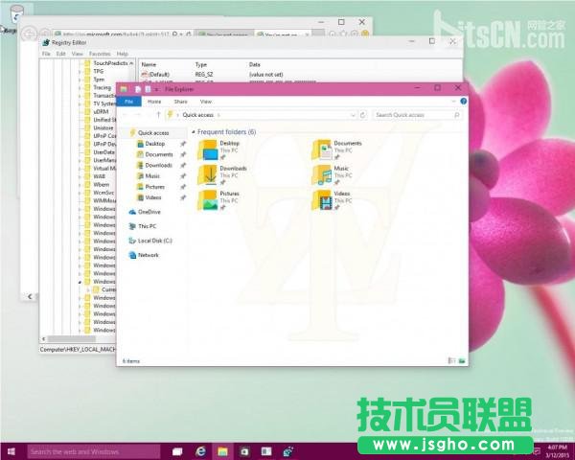575x460 pixels.
Task: Open File Explorer taskbar icon
Action: click(222, 451)
